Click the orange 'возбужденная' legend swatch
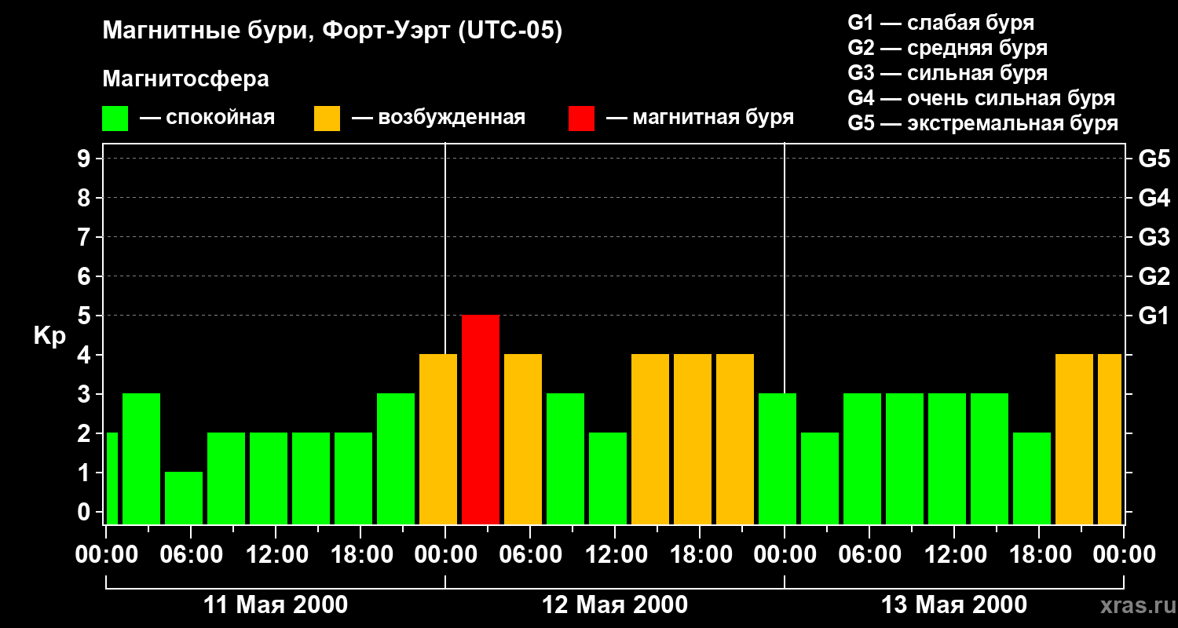The image size is (1178, 628). (x=327, y=119)
